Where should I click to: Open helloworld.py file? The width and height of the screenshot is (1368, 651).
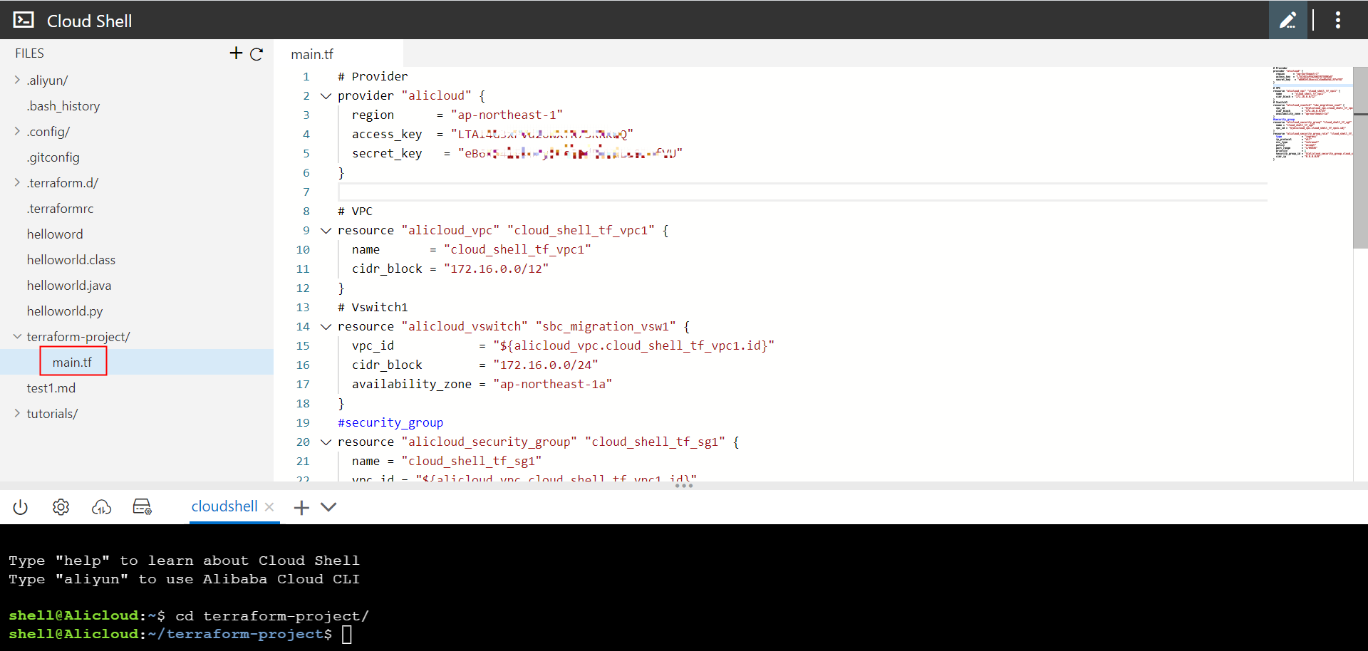pos(65,311)
